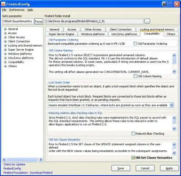The height and width of the screenshot is (176, 181).
Task: Click the tree panel horizontal scrollbar thumb
Action: click(22, 159)
